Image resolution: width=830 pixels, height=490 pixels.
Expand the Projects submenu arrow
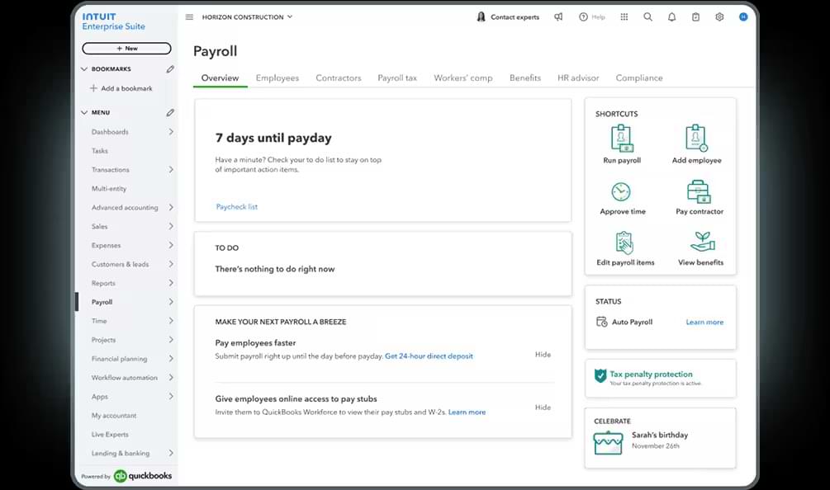171,339
